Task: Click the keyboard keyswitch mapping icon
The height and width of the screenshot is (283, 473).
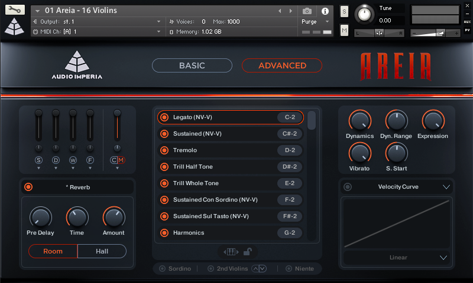Action: (x=231, y=252)
